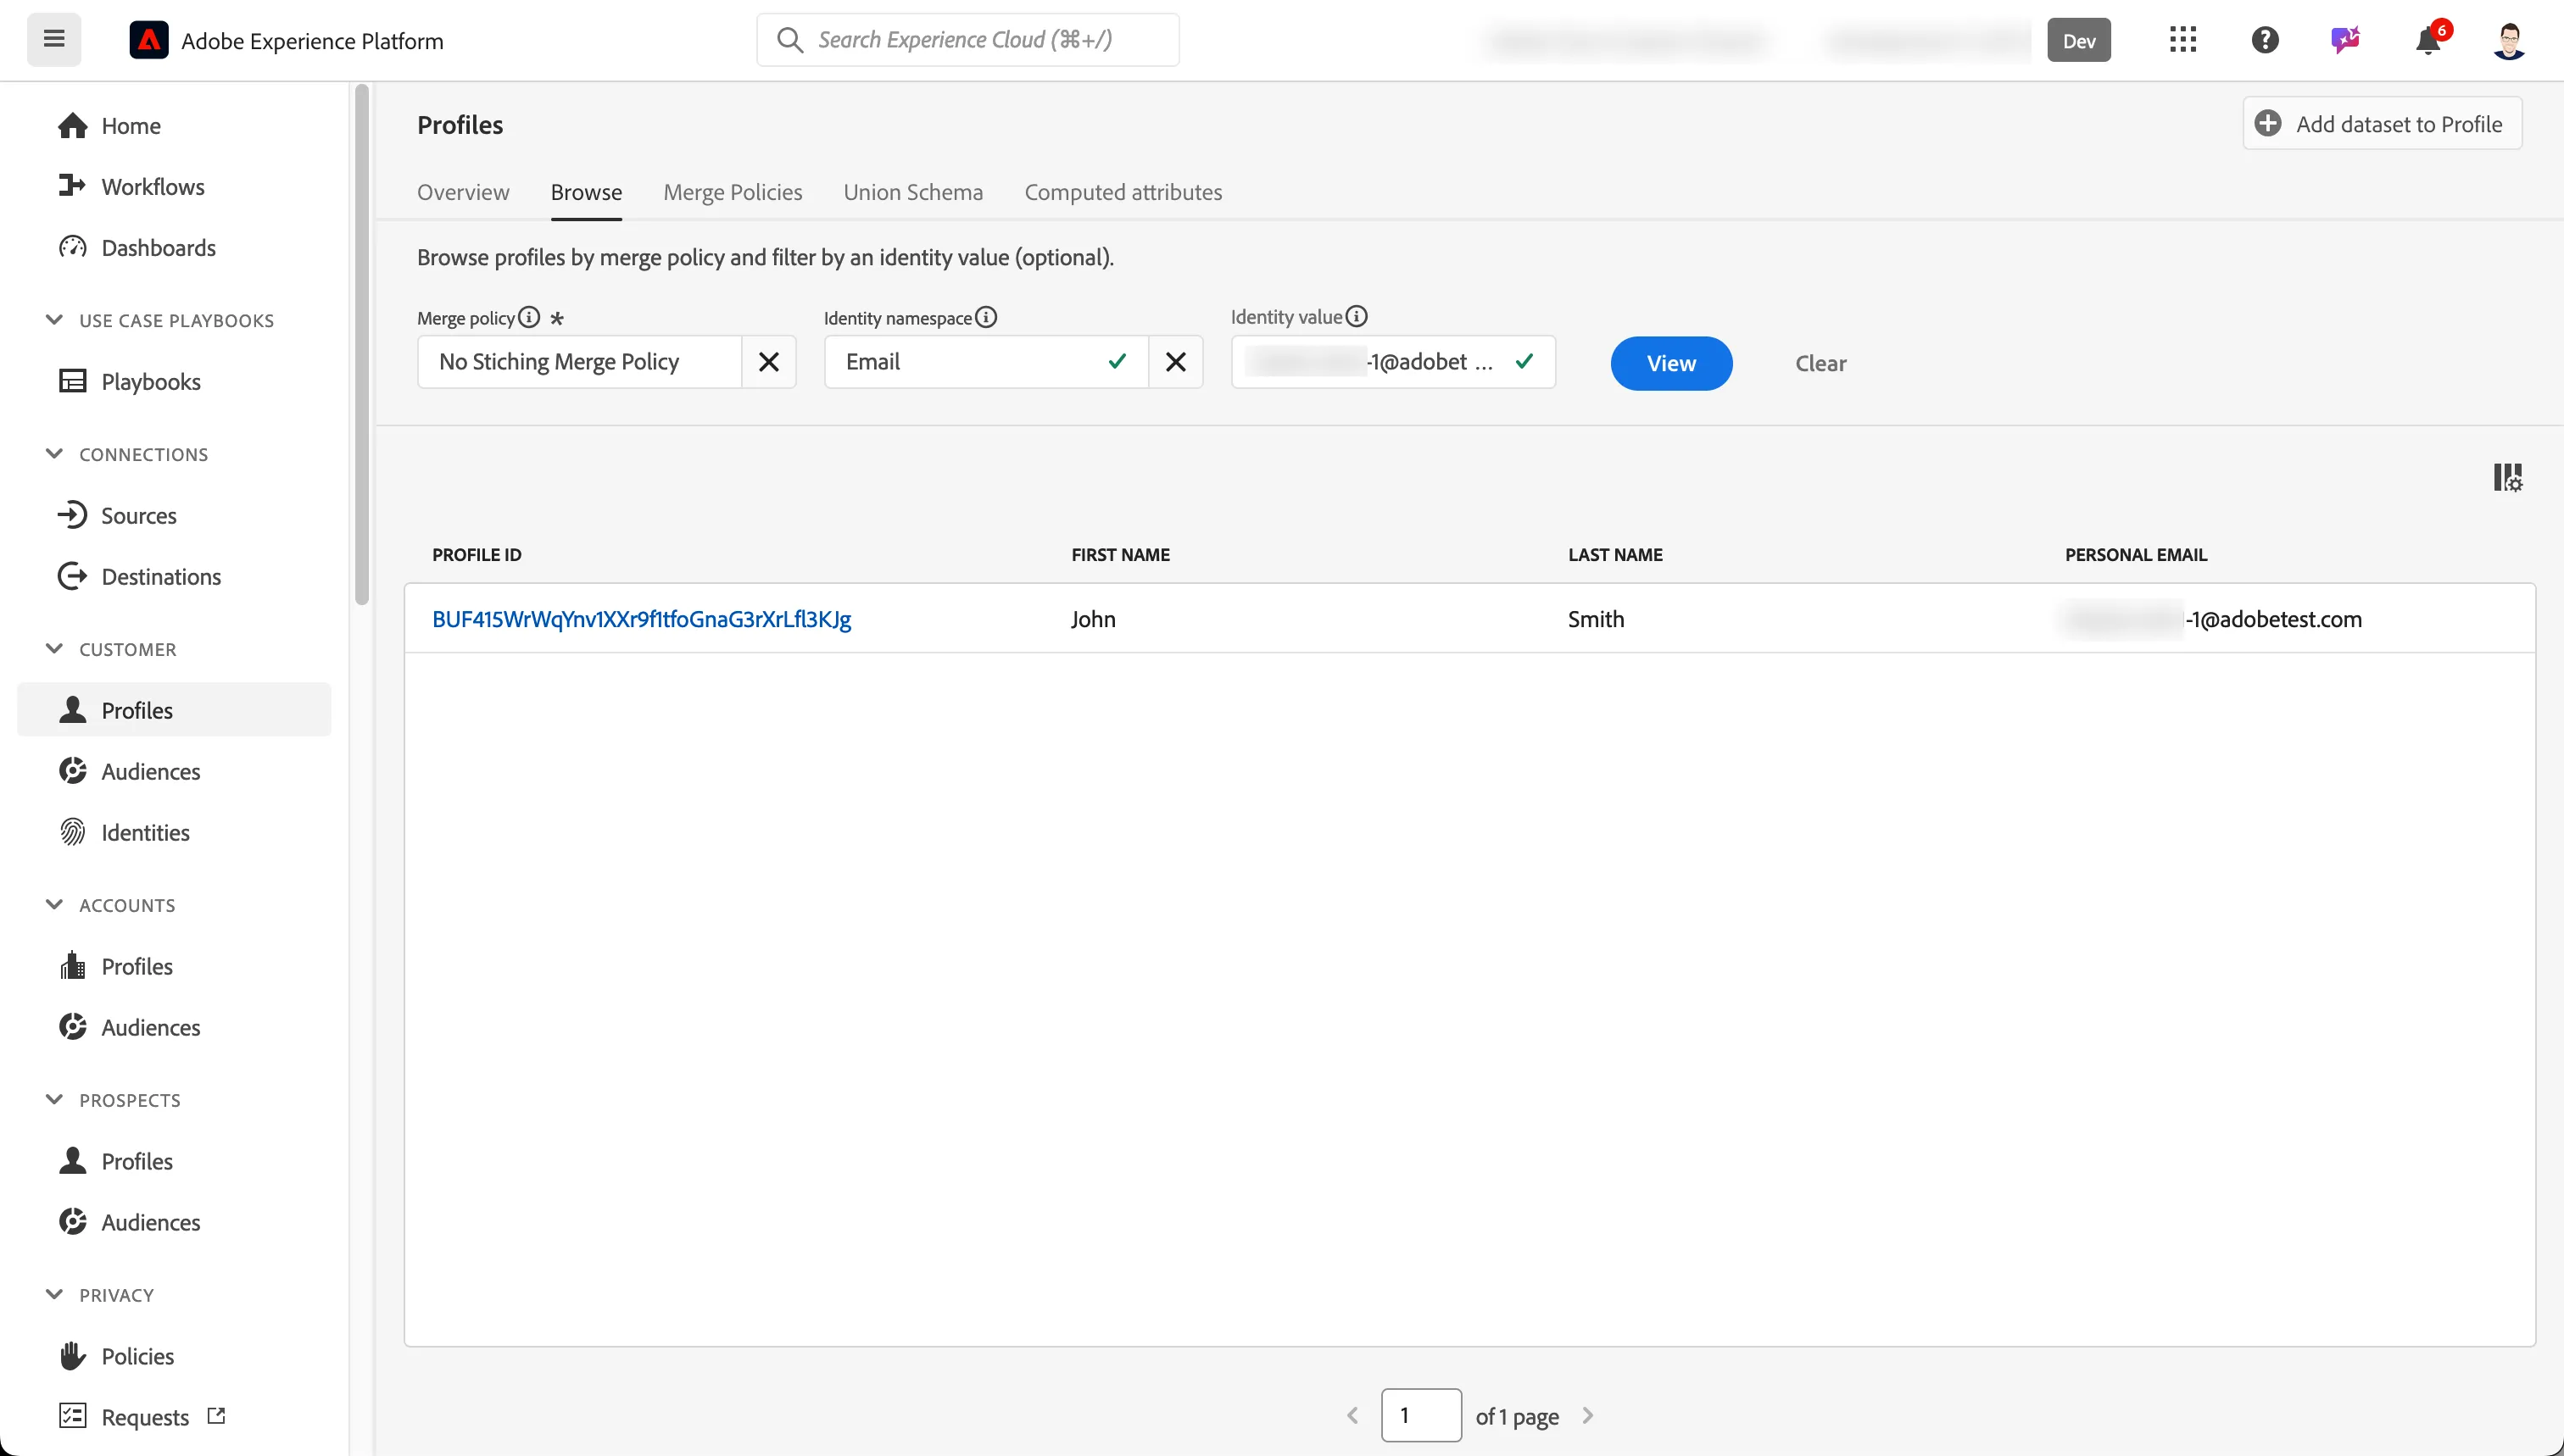
Task: Open Audiences under Customer section
Action: click(x=174, y=772)
